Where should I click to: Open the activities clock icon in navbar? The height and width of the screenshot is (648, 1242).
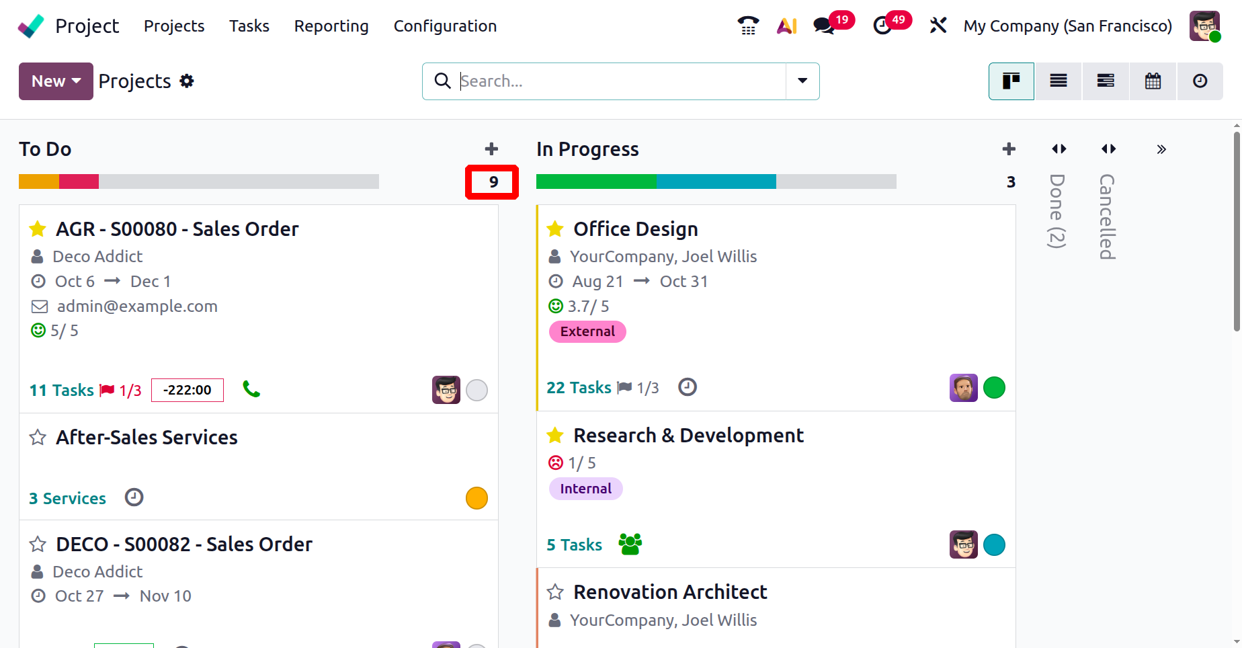coord(882,26)
